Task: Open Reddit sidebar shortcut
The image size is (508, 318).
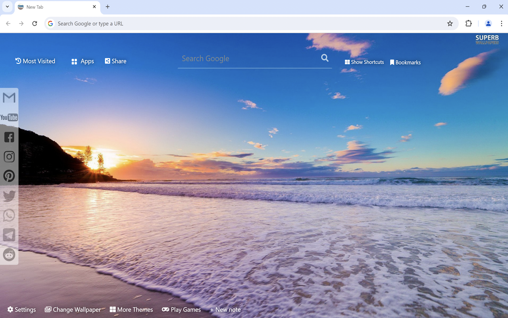Action: (9, 254)
